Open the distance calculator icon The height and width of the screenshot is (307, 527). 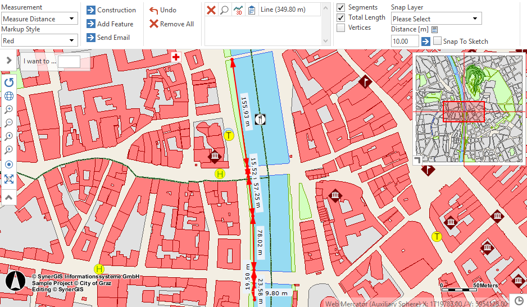point(434,30)
